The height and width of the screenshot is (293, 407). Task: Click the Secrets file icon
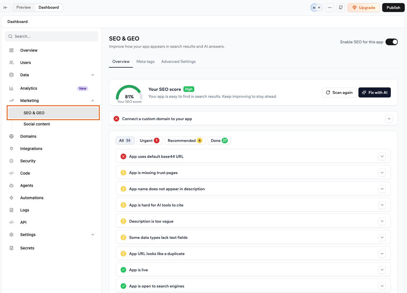pyautogui.click(x=11, y=248)
